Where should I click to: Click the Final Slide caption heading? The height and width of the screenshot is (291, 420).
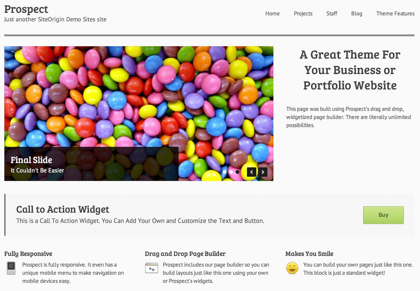click(31, 160)
